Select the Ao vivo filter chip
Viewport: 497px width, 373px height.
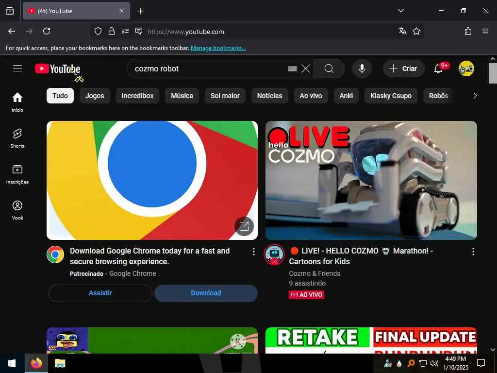(311, 96)
